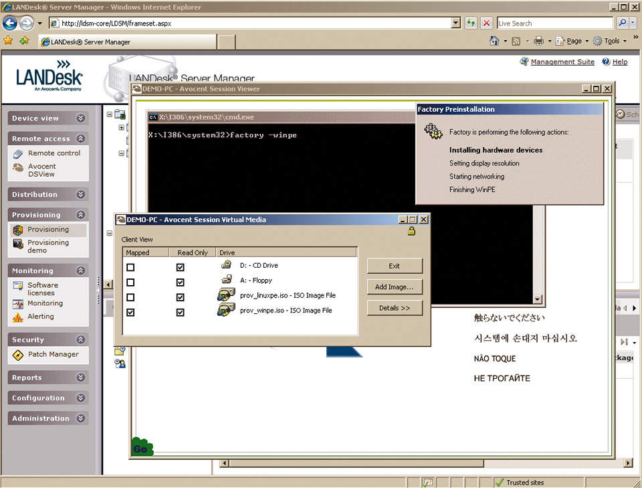Toggle Read Only for prov_linuxpe.iso

pos(180,297)
